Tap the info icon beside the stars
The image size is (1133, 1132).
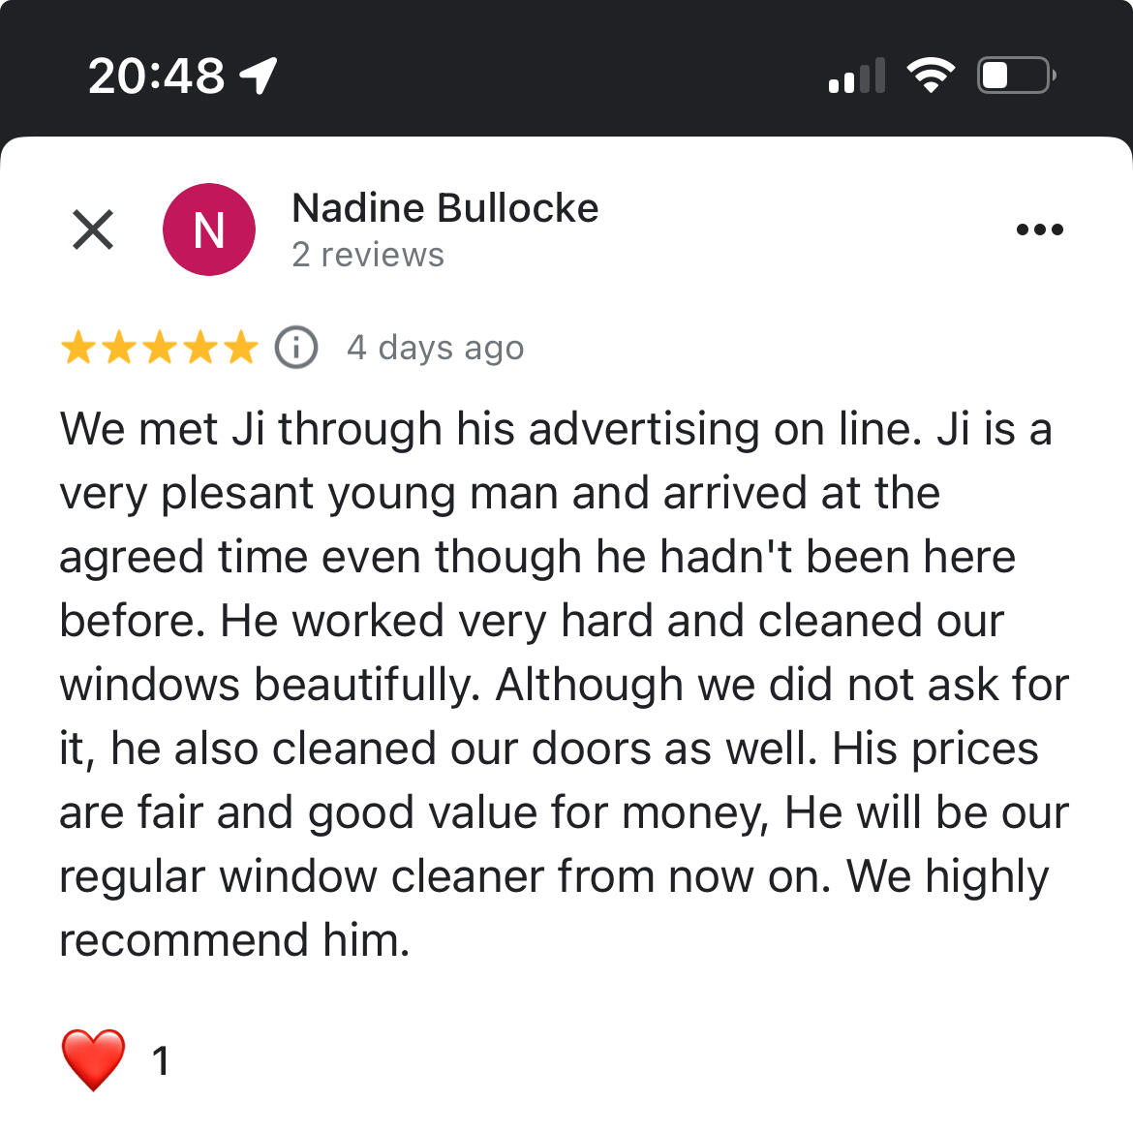[x=296, y=348]
